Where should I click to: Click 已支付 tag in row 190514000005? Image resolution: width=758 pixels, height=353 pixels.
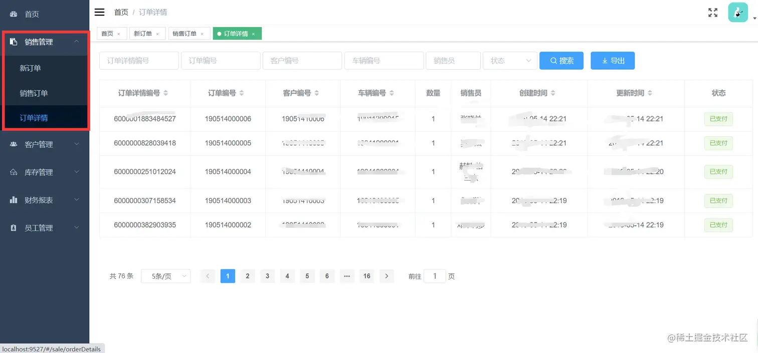point(718,143)
